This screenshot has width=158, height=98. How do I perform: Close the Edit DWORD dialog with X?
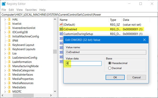144,40
